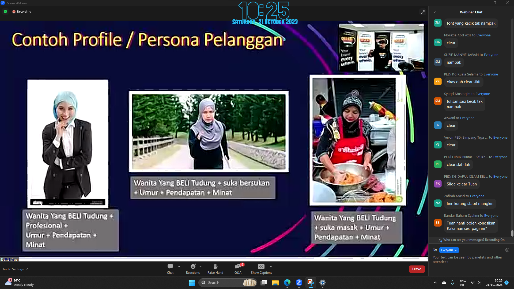Click PEDi Kg Kuala Selama PK avatar
This screenshot has width=514, height=289.
pyautogui.click(x=438, y=81)
